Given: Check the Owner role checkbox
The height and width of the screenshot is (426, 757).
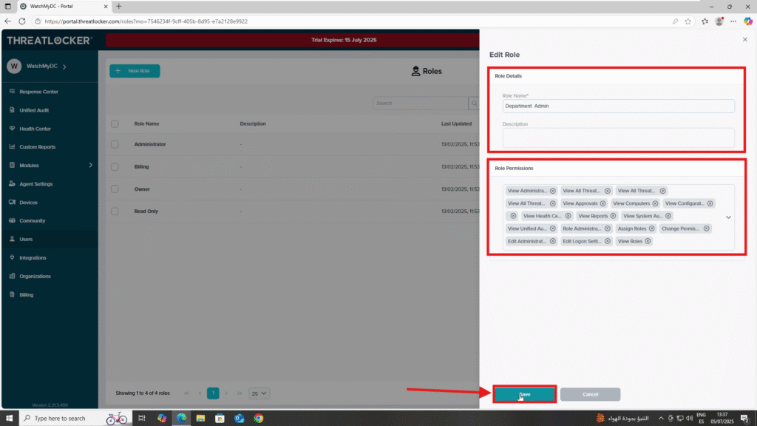Looking at the screenshot, I should tap(115, 189).
